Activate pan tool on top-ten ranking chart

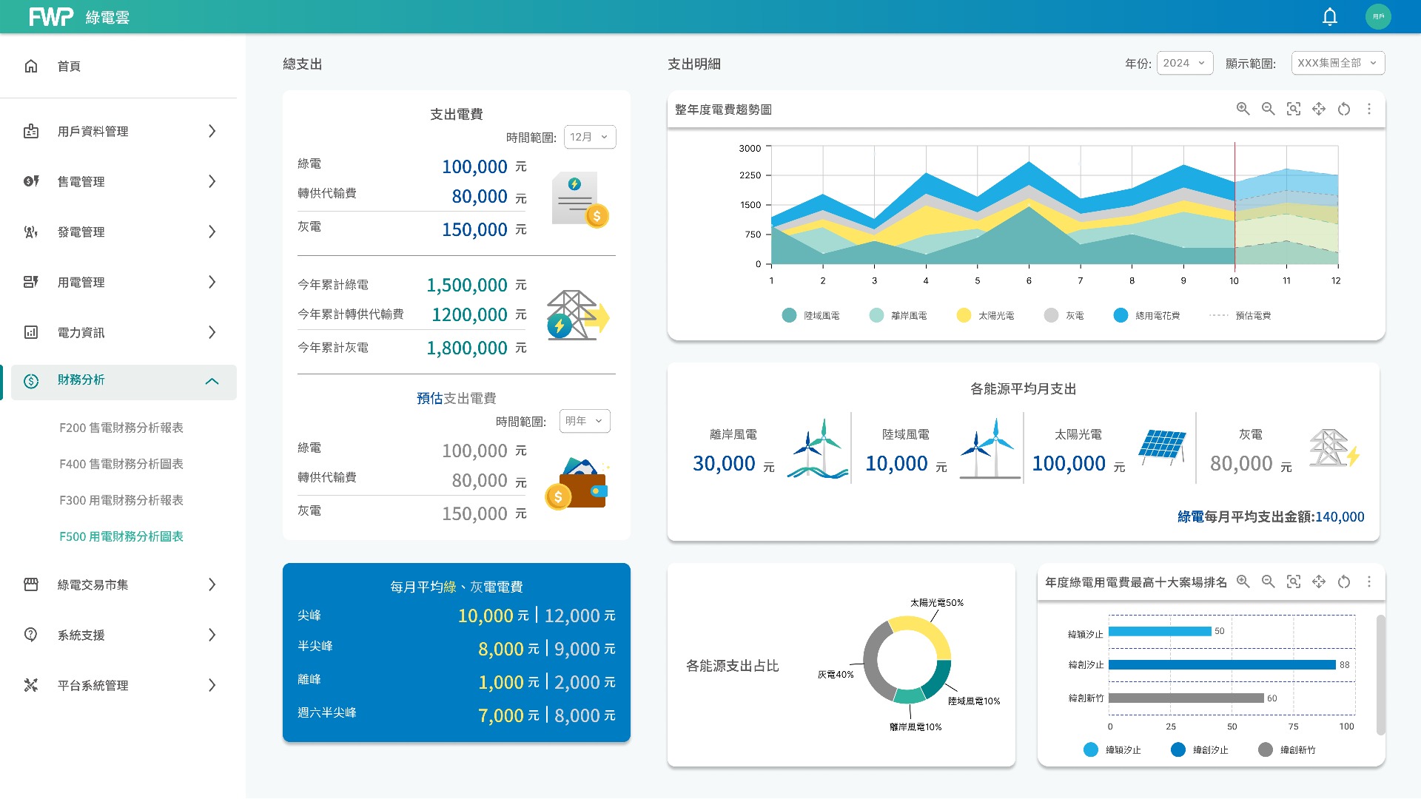(x=1319, y=582)
